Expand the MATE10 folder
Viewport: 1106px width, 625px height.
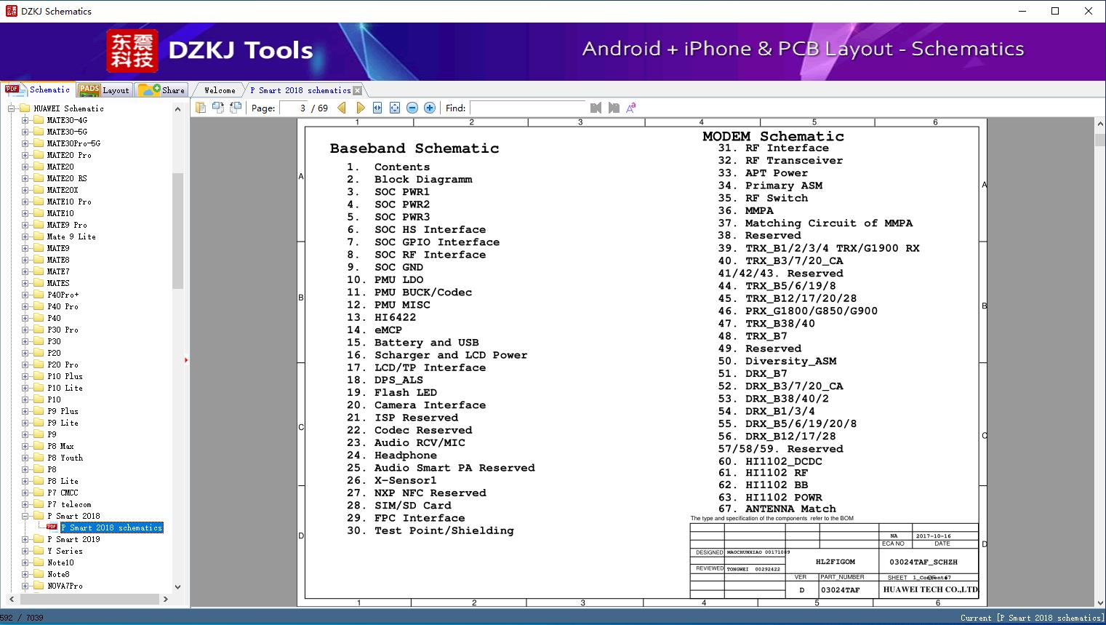coord(25,213)
